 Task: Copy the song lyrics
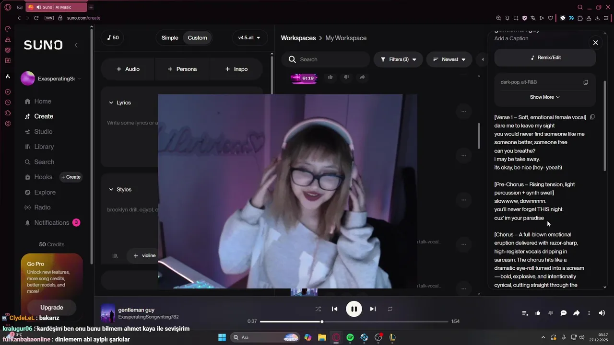(592, 117)
